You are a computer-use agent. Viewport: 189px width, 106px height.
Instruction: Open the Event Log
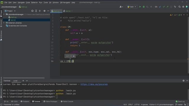(180, 101)
